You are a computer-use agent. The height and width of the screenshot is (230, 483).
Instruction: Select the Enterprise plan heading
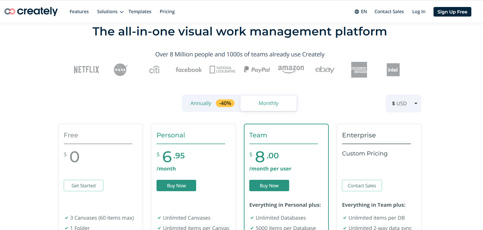[359, 135]
